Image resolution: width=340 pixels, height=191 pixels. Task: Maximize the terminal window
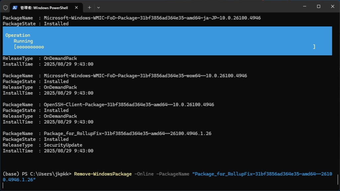coord(318,7)
